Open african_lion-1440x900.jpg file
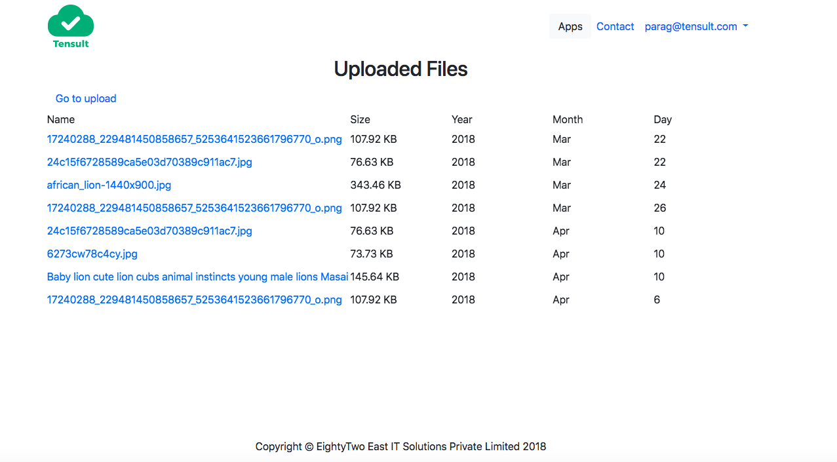837x462 pixels. (x=108, y=185)
